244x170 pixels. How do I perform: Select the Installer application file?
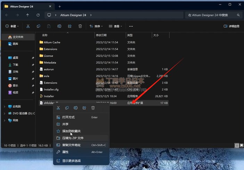49,96
